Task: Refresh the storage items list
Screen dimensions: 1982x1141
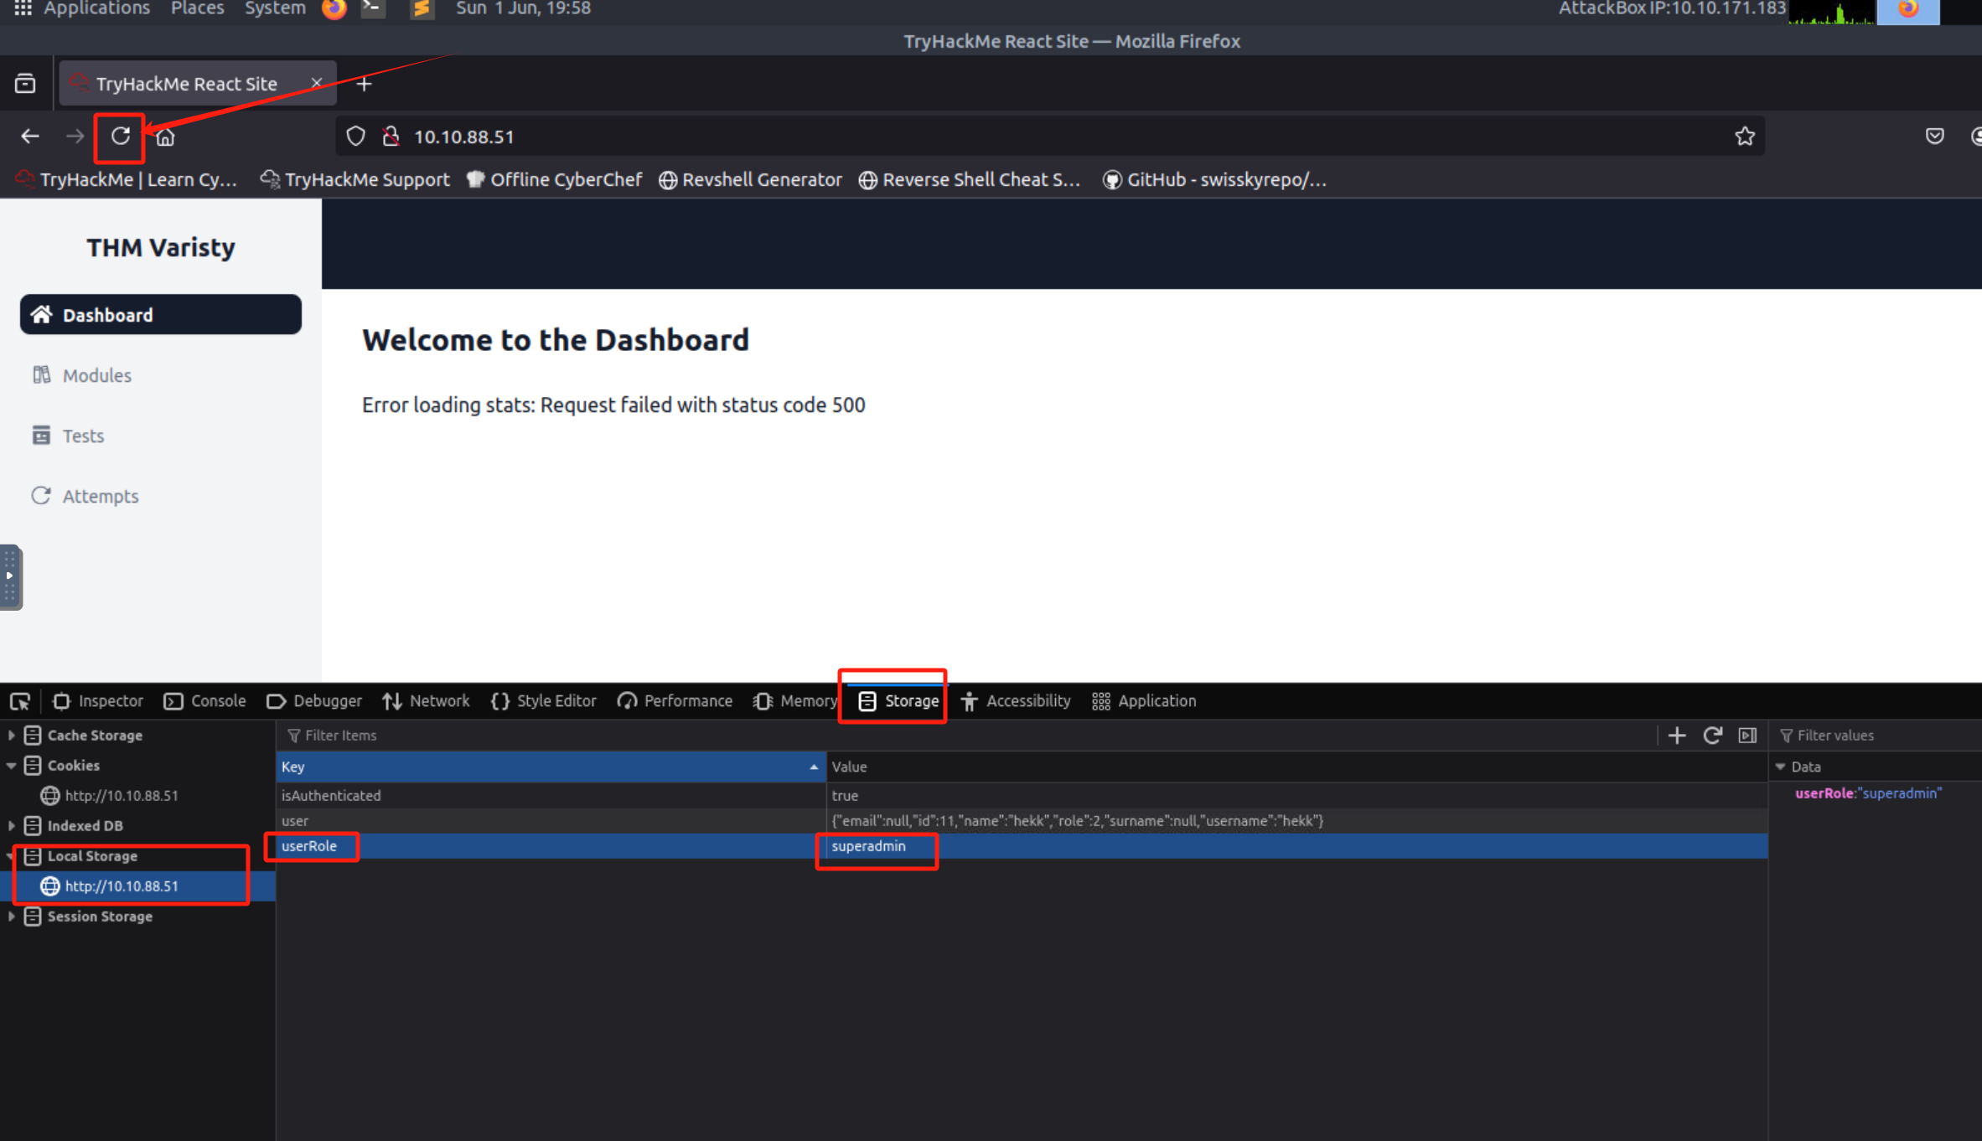Action: pos(1712,736)
